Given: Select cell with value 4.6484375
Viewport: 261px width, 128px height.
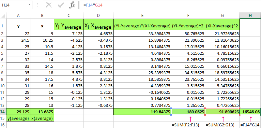Looking at the screenshot, I should pos(142,53).
